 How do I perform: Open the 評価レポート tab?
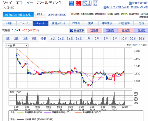click(59, 23)
